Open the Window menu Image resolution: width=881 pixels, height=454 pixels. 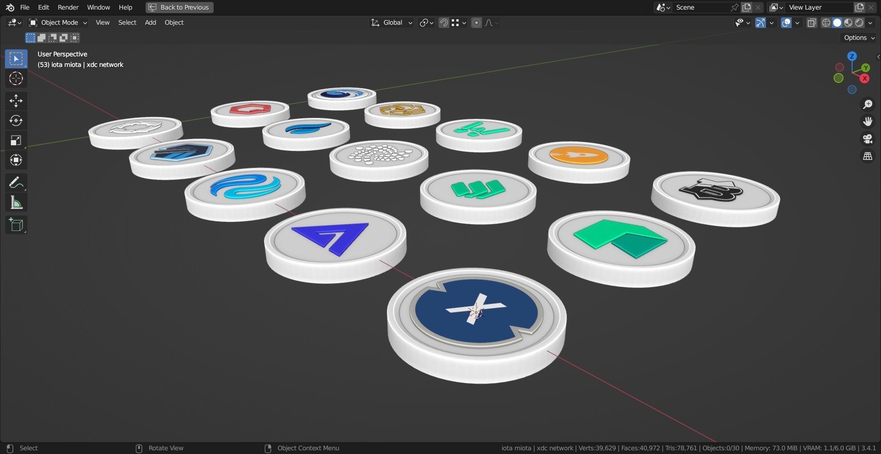point(98,7)
